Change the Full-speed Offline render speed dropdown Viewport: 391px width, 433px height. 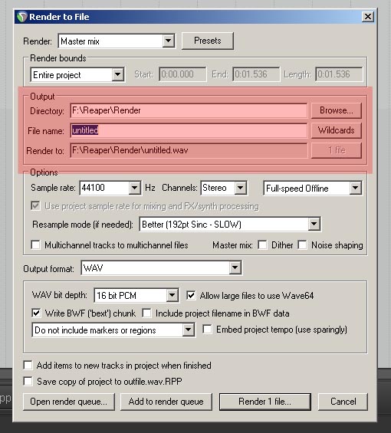point(313,189)
